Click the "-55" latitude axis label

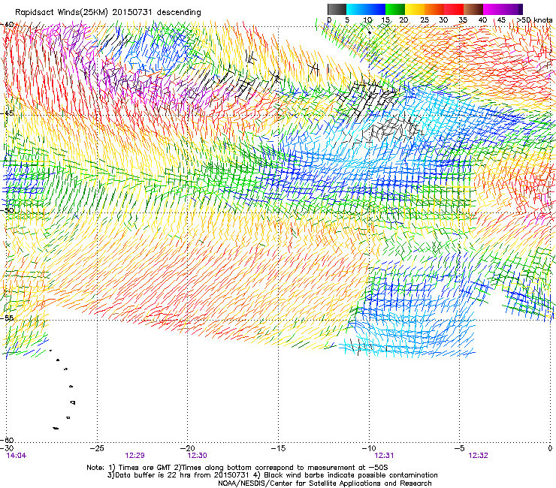[x=7, y=318]
